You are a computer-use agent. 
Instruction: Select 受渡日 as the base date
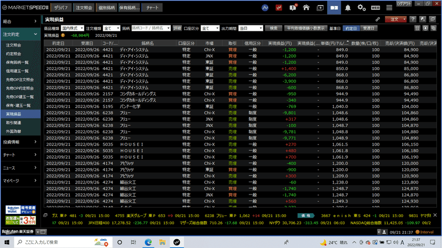(369, 29)
